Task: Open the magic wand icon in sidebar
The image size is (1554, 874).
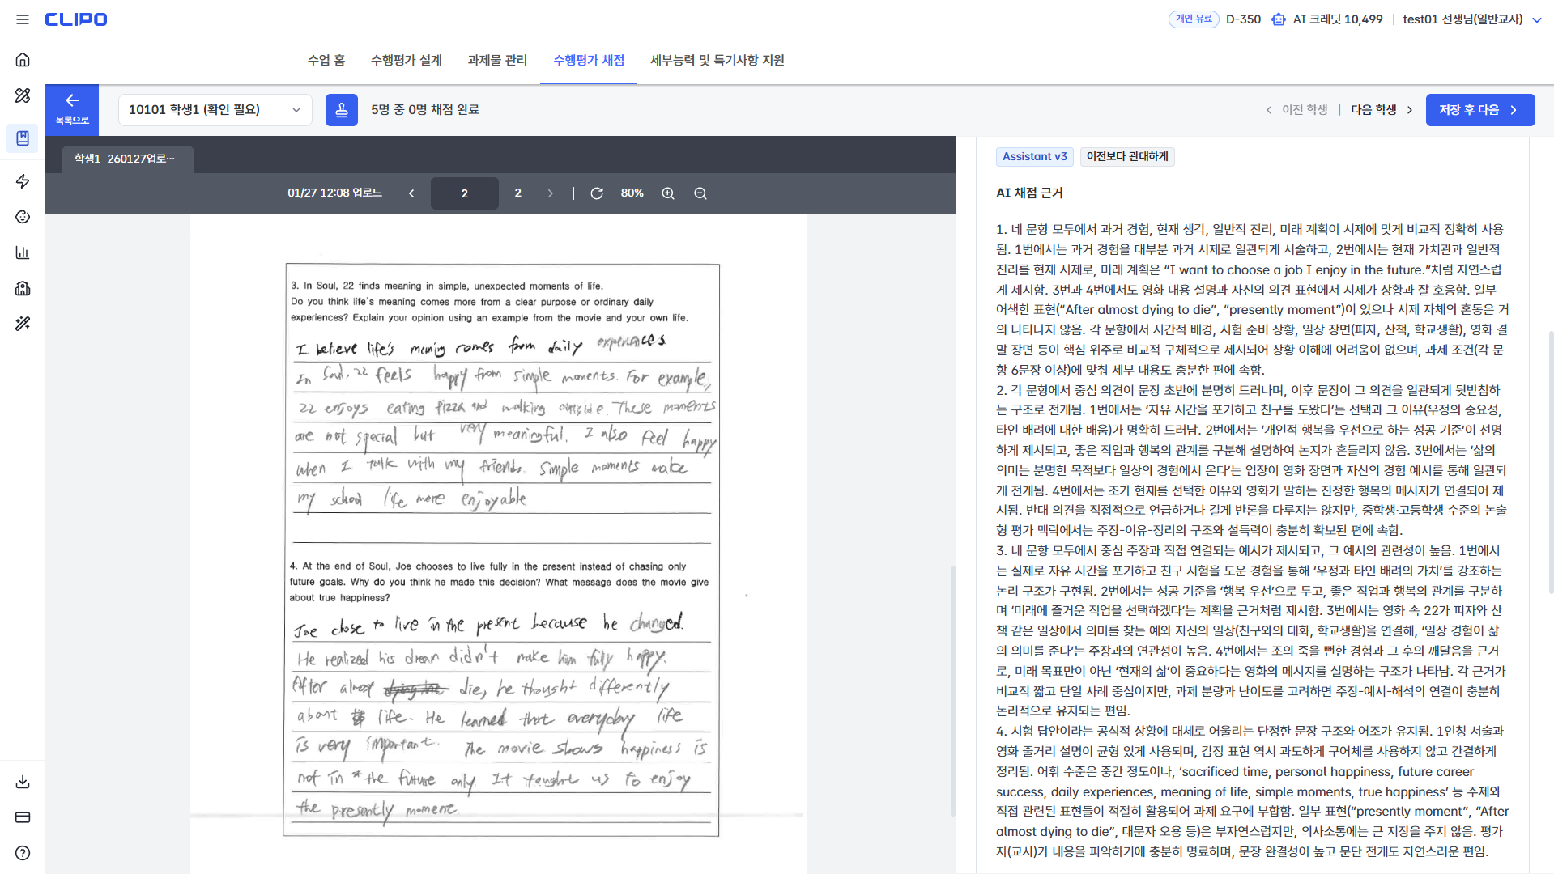Action: click(23, 324)
